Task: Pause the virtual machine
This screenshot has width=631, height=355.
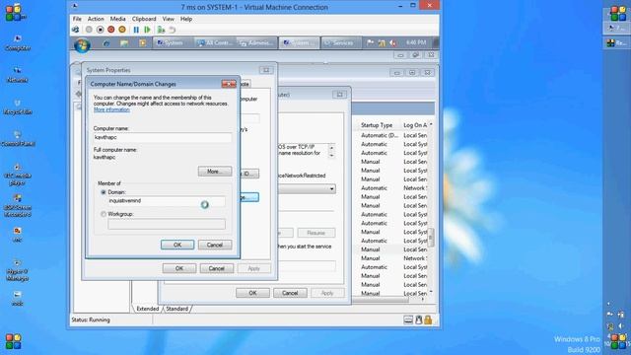Action: tap(136, 30)
